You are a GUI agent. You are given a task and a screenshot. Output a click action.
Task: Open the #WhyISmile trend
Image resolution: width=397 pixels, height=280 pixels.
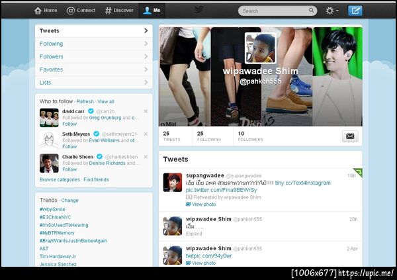pyautogui.click(x=52, y=210)
